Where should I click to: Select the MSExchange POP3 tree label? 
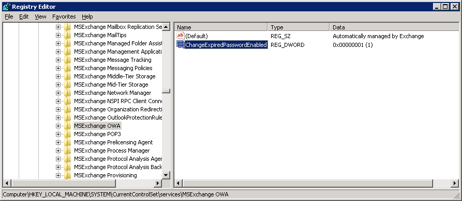(x=98, y=134)
